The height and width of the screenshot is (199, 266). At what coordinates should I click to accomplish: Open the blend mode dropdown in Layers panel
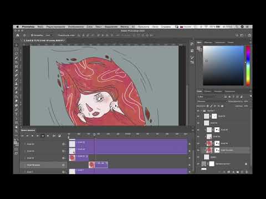pos(212,101)
